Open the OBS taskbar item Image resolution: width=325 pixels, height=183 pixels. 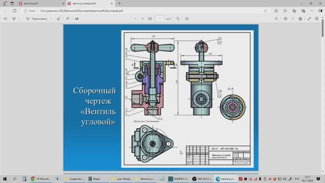[x=202, y=178]
